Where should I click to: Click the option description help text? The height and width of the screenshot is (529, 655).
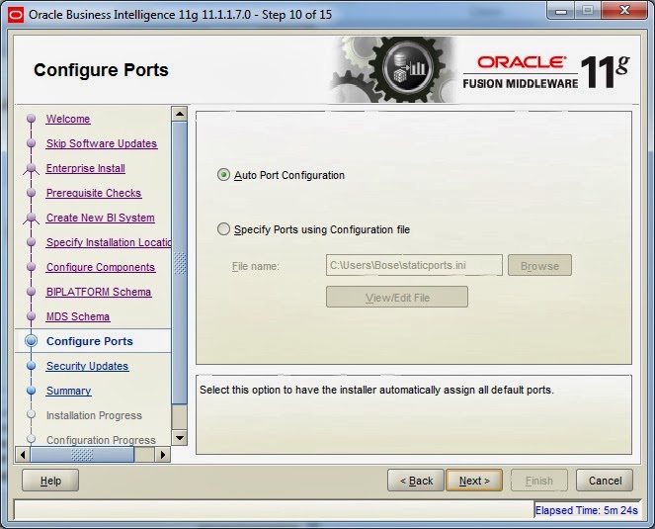pos(376,390)
